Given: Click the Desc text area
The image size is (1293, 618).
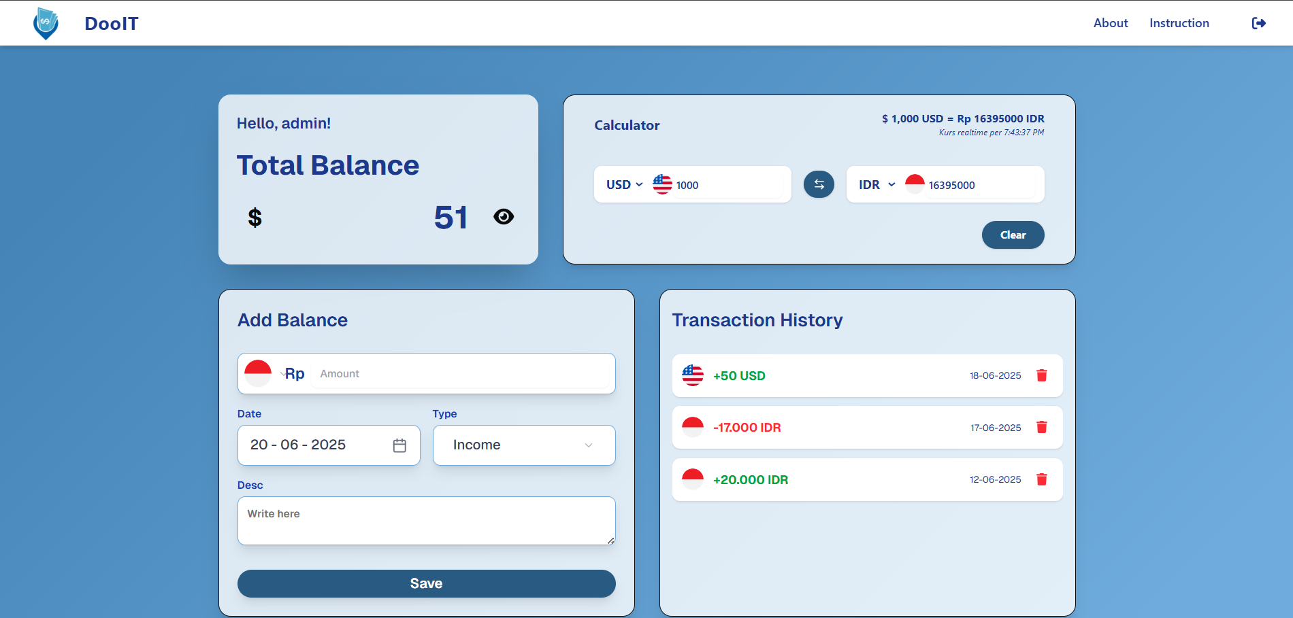Looking at the screenshot, I should coord(426,521).
